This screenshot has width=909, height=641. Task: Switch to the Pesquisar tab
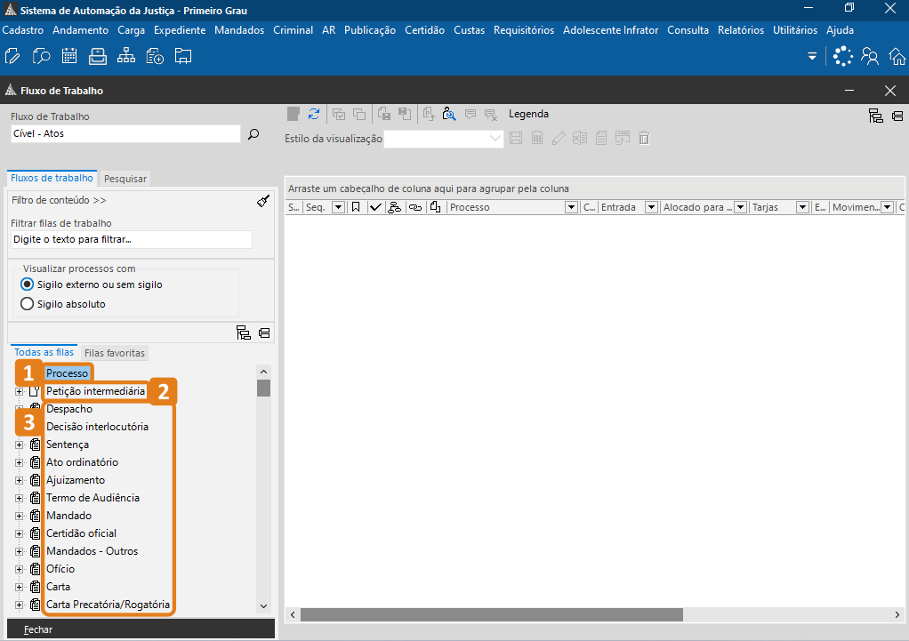[125, 179]
